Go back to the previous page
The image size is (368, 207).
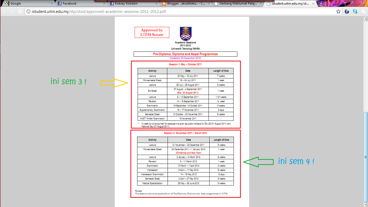(5, 12)
